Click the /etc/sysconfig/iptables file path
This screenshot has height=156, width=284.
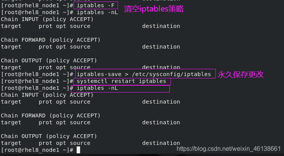[171, 74]
